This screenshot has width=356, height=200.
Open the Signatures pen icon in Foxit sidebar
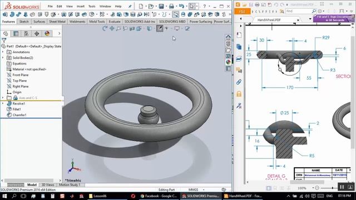click(x=239, y=106)
